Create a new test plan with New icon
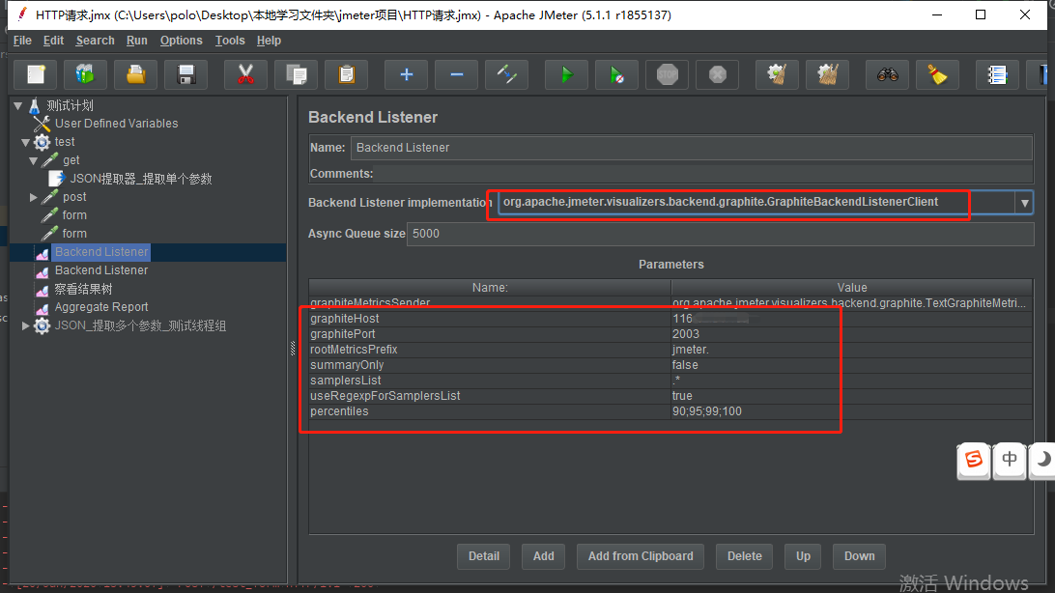1055x593 pixels. (36, 74)
